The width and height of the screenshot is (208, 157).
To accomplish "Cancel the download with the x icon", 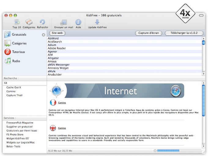I will coord(155,151).
